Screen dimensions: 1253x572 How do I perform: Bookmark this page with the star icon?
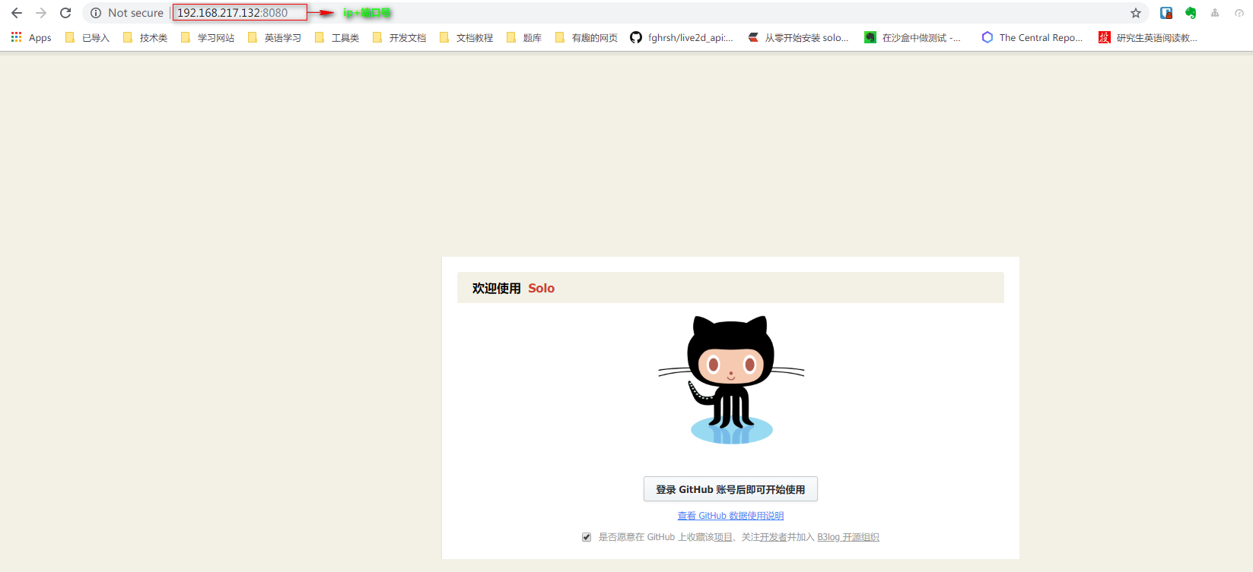coord(1136,13)
